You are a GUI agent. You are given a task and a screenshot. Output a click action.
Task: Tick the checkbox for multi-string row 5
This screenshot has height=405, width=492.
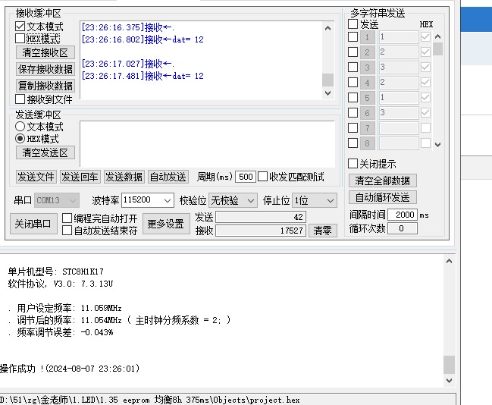pos(353,97)
